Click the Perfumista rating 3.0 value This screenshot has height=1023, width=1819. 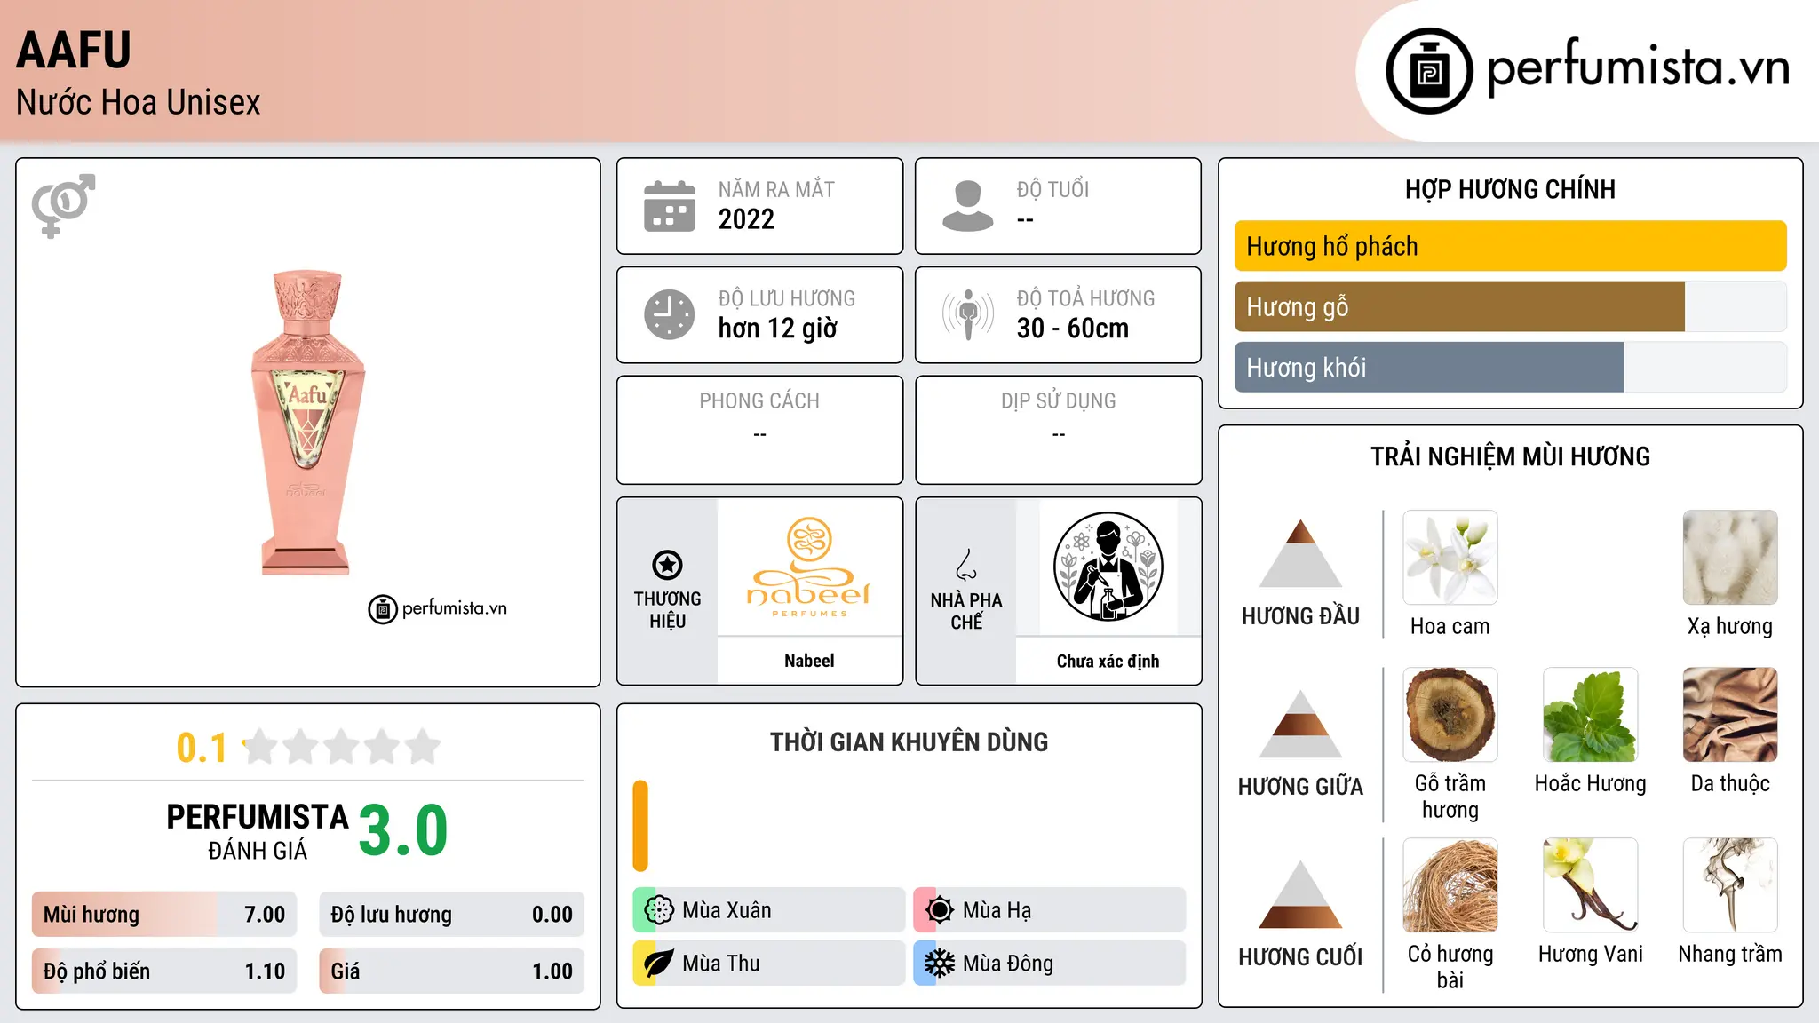[403, 830]
